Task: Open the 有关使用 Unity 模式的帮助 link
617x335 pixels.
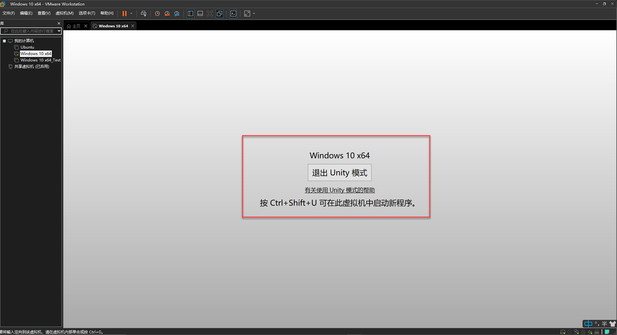Action: click(x=340, y=190)
